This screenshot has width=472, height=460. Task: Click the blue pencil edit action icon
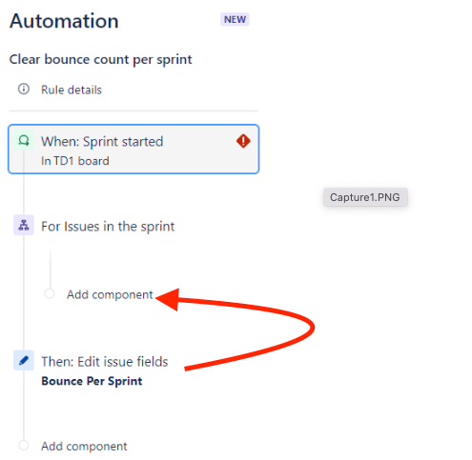24,360
